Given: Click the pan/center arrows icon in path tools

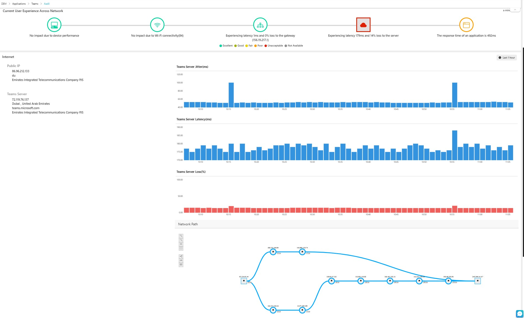Looking at the screenshot, I should tap(181, 244).
